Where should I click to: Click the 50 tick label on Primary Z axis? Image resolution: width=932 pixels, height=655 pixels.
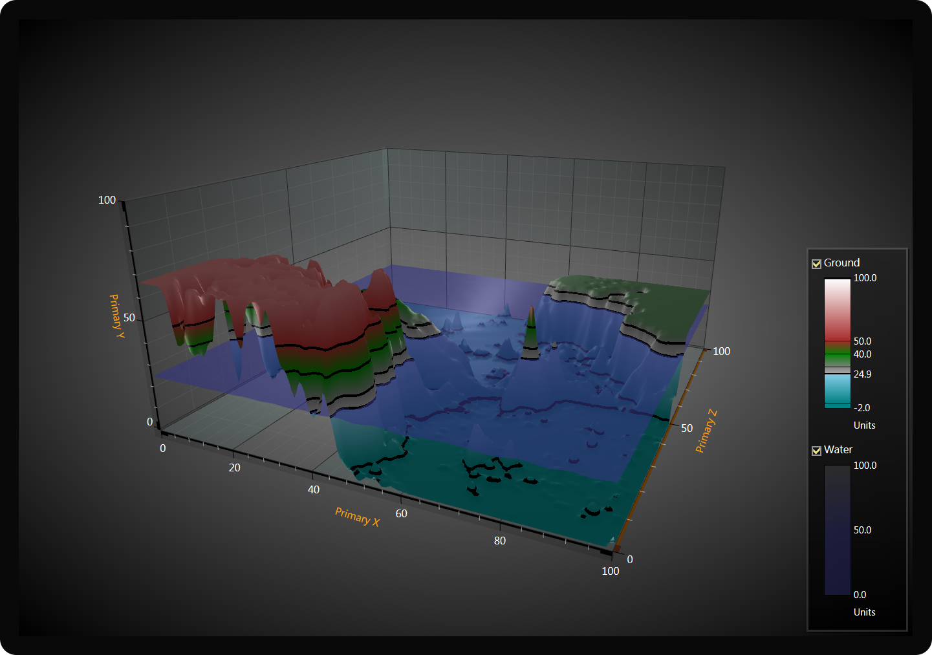686,428
